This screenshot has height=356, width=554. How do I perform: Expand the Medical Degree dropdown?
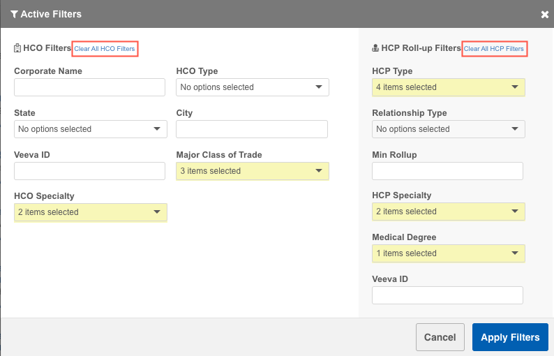point(448,253)
